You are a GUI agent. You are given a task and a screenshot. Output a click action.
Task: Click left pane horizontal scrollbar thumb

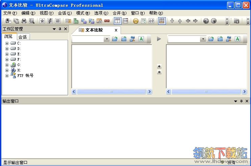[111, 92]
